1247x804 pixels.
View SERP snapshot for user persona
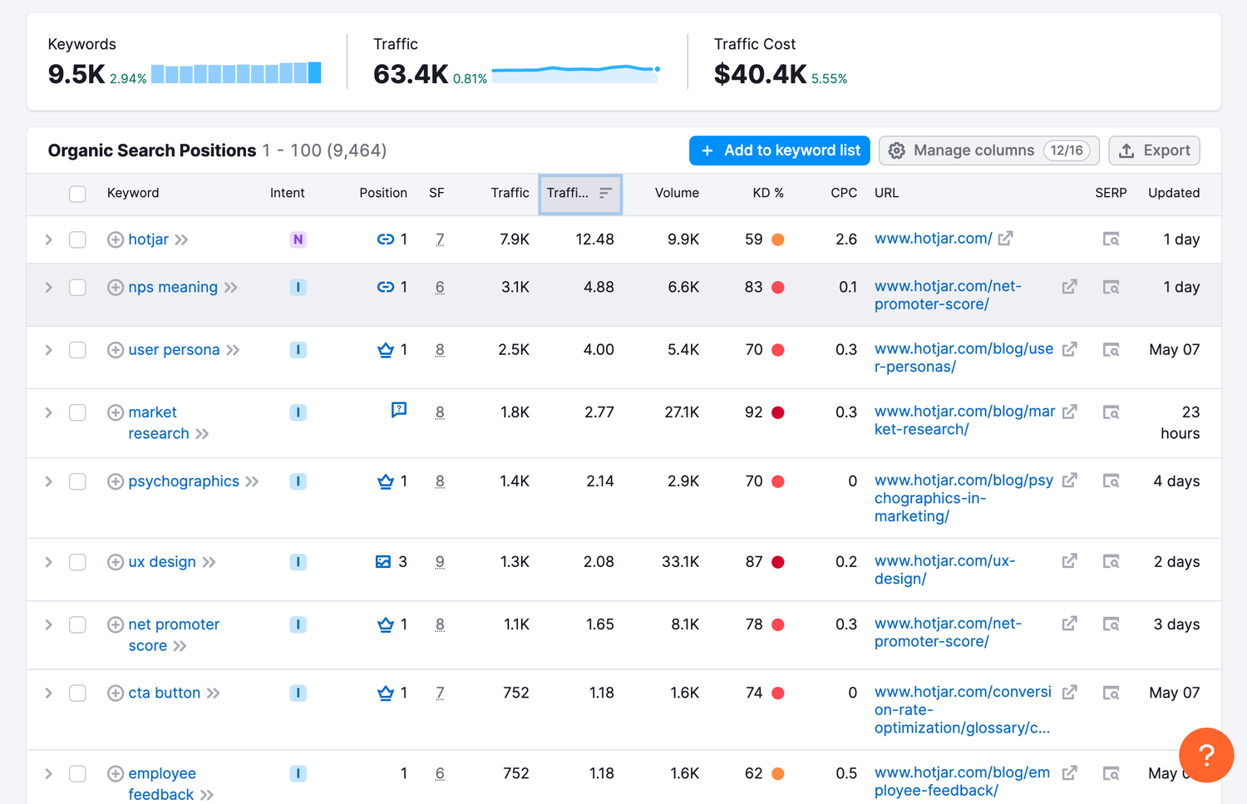1111,350
